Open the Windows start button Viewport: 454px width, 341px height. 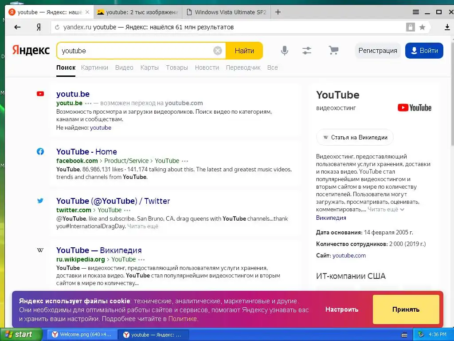[21, 334]
